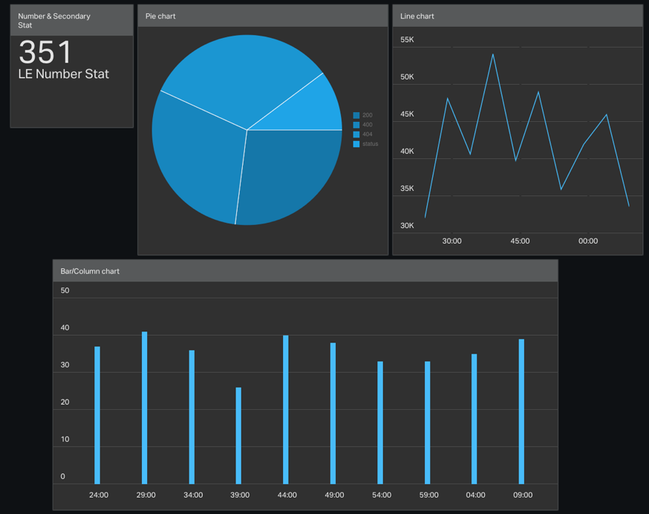Click the 200 legend color swatch
This screenshot has height=514, width=649.
[x=356, y=115]
